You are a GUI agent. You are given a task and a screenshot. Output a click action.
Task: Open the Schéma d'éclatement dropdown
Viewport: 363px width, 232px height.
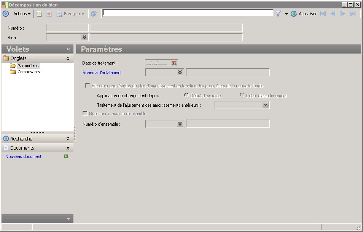(x=180, y=72)
